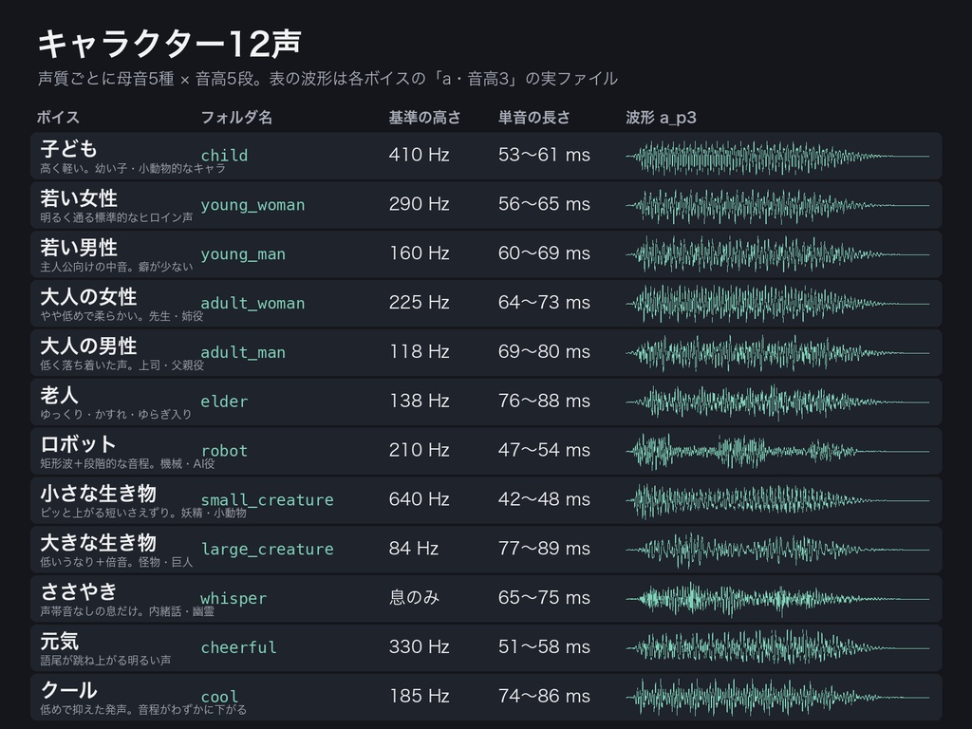Open the elder waveform preview

(x=777, y=402)
